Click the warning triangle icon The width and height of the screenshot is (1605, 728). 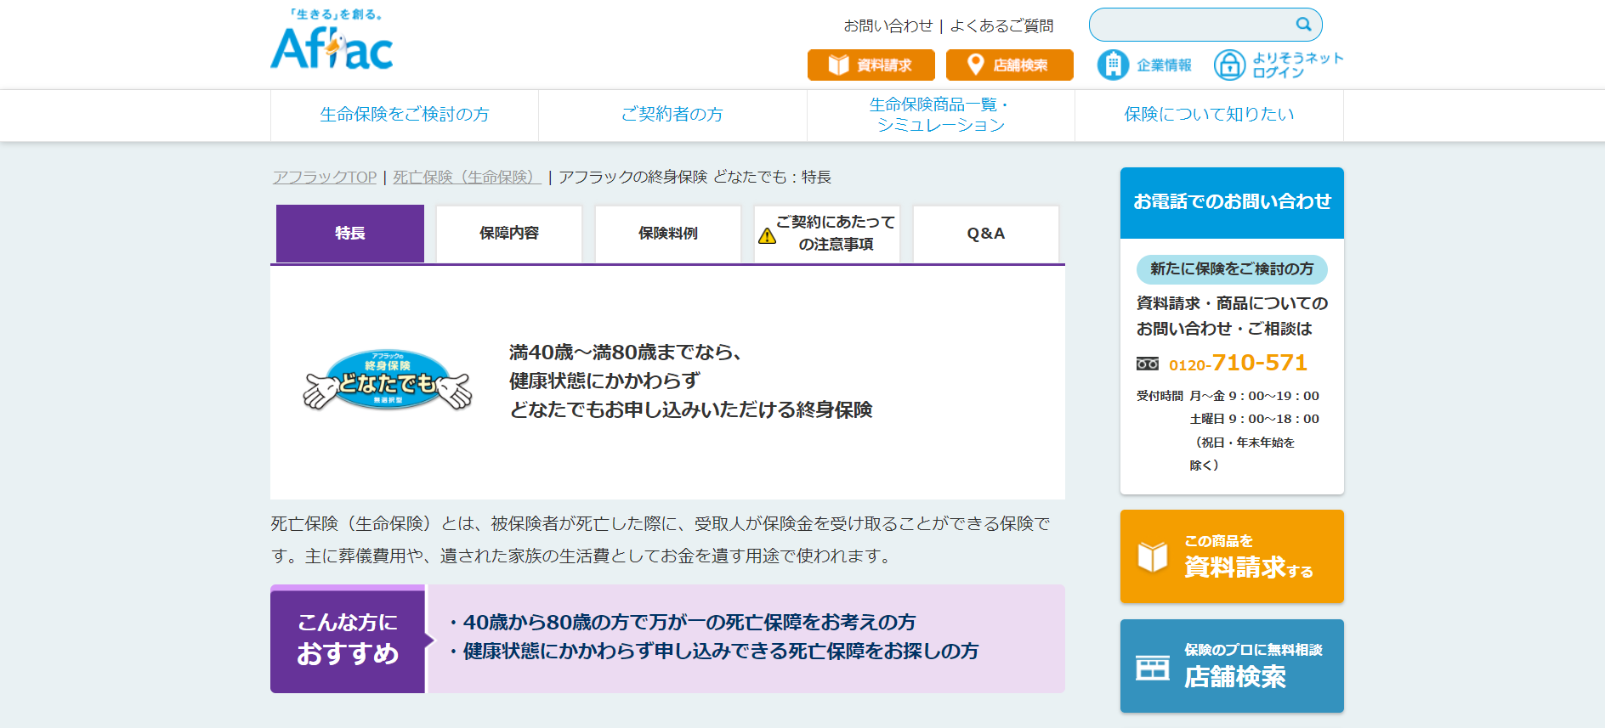pos(767,235)
